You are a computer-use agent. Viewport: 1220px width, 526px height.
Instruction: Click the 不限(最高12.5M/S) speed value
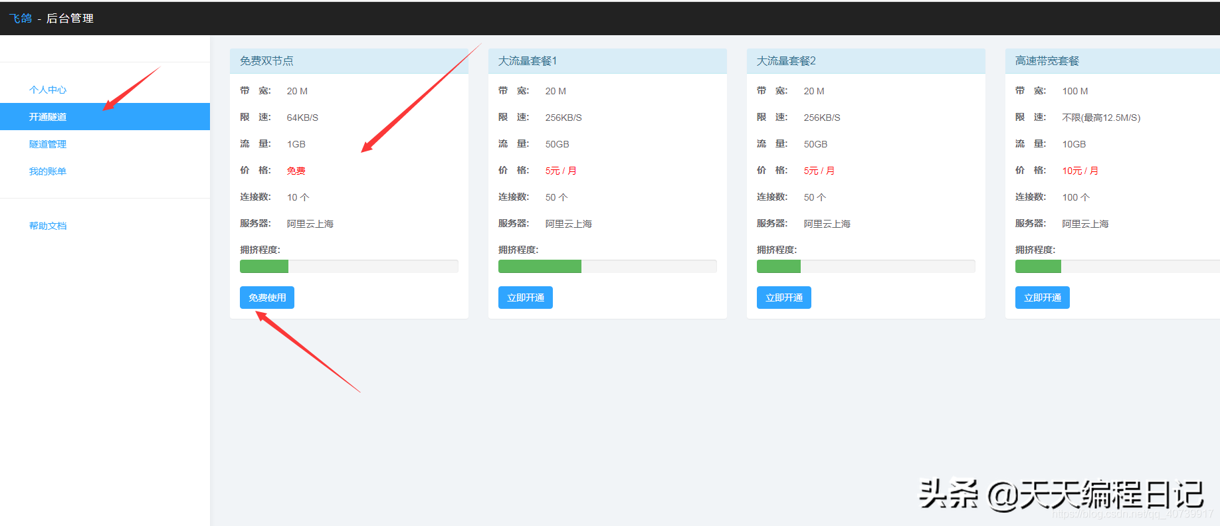point(1102,118)
